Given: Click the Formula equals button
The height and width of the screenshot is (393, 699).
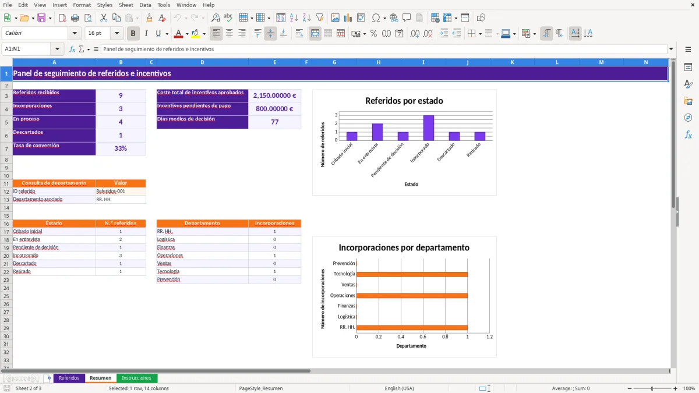Looking at the screenshot, I should [96, 49].
